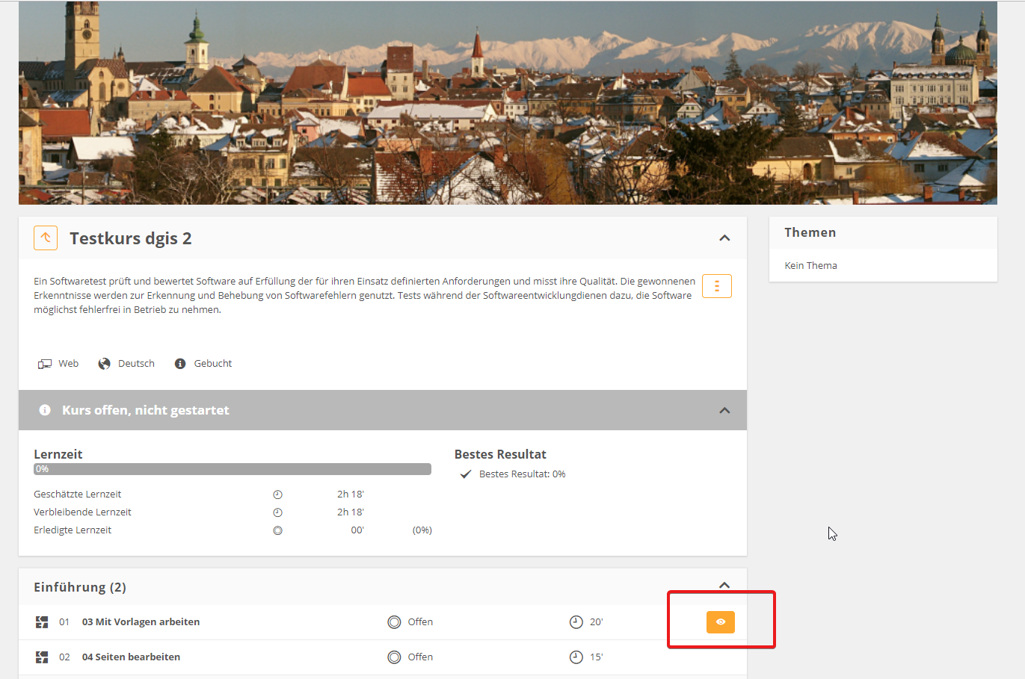This screenshot has width=1025, height=679.
Task: Click the city skyline banner image
Action: [x=508, y=103]
